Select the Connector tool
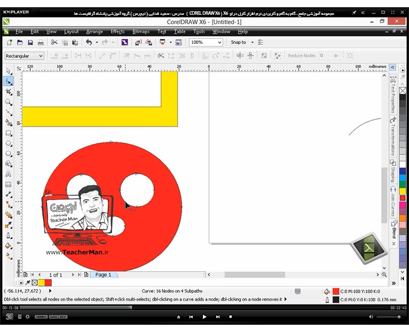 [8, 205]
